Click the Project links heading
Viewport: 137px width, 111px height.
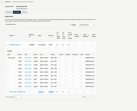pyautogui.click(x=9, y=16)
